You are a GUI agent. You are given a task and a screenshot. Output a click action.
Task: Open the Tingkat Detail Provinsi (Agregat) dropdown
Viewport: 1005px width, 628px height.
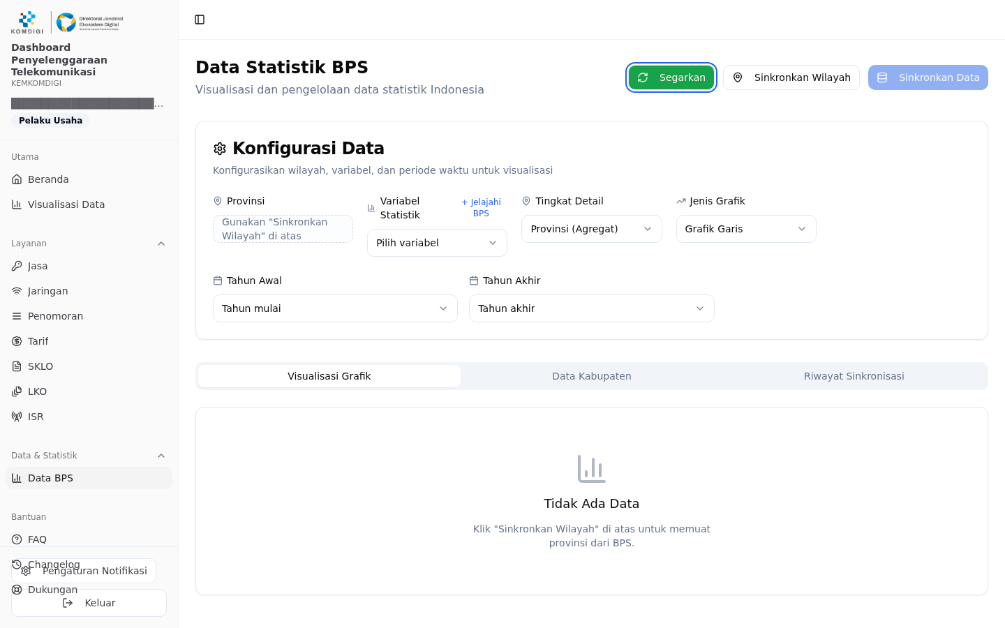[592, 229]
